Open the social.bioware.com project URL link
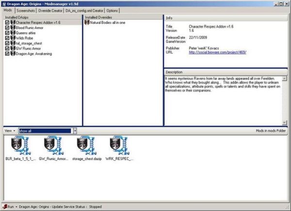Viewport: 291px width, 211px height. pyautogui.click(x=217, y=52)
